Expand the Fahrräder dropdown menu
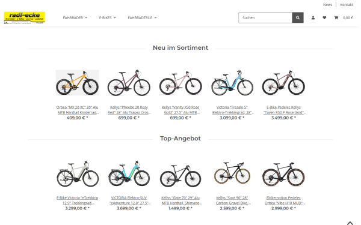The height and width of the screenshot is (225, 361). (x=75, y=17)
